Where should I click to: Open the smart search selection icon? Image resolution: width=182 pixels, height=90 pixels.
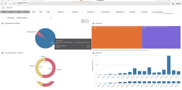[2, 4]
